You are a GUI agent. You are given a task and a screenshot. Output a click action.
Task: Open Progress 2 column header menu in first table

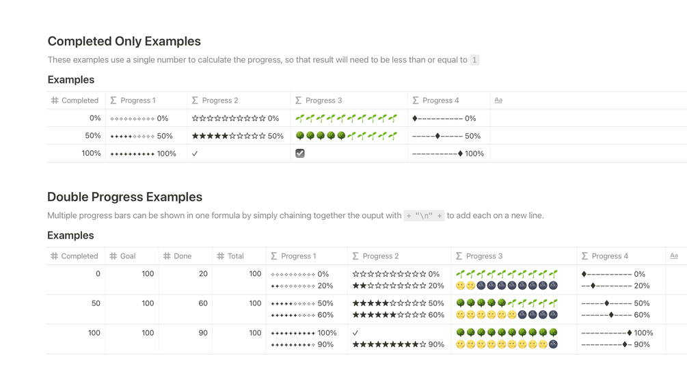[x=220, y=100]
